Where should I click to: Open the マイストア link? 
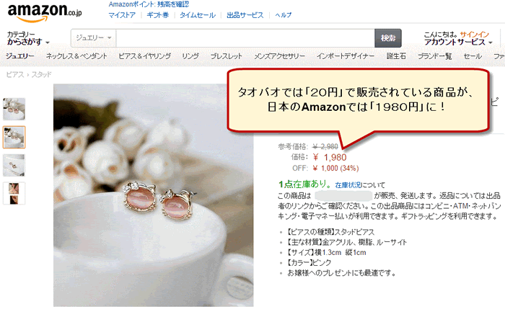[122, 15]
